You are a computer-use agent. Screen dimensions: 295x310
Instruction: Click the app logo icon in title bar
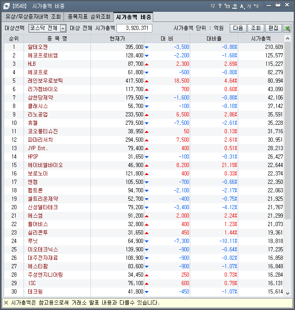(x=6, y=6)
